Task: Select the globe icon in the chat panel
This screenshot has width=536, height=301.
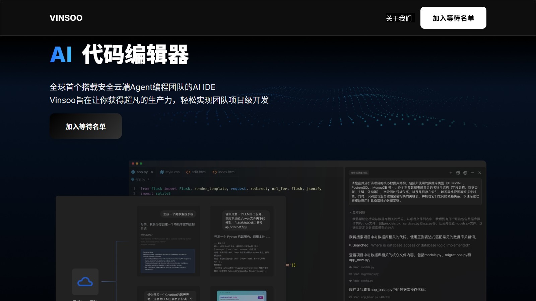Action: 465,173
